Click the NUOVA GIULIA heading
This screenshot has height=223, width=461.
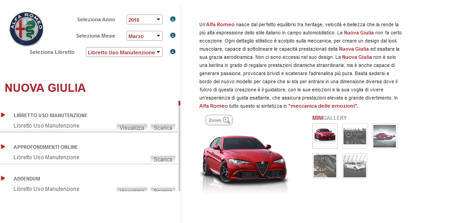tap(45, 88)
